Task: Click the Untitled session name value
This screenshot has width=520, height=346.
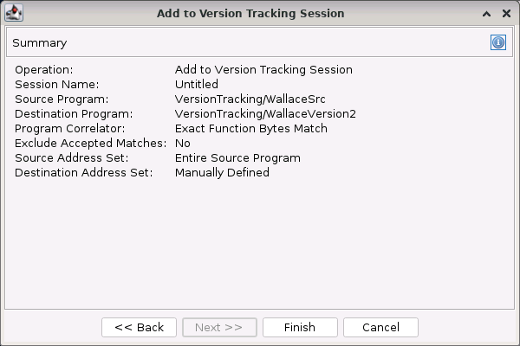Action: 197,84
